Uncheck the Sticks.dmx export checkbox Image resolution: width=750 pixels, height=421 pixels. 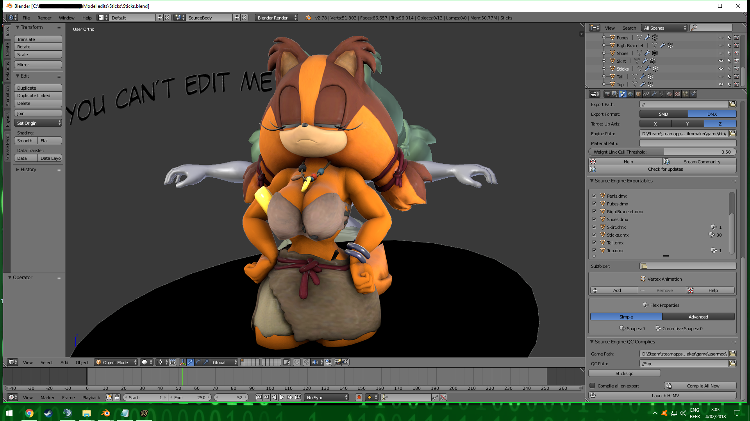(x=594, y=235)
